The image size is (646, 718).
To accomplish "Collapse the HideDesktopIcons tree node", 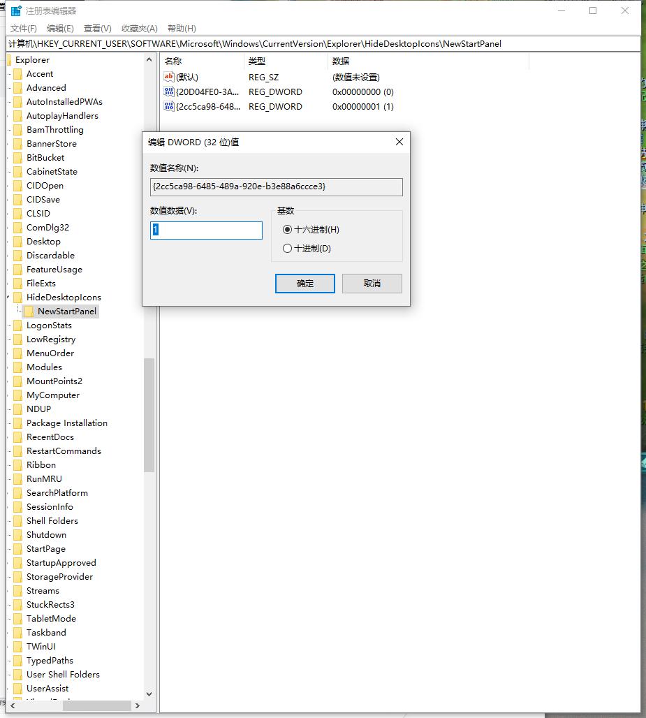I will point(8,298).
